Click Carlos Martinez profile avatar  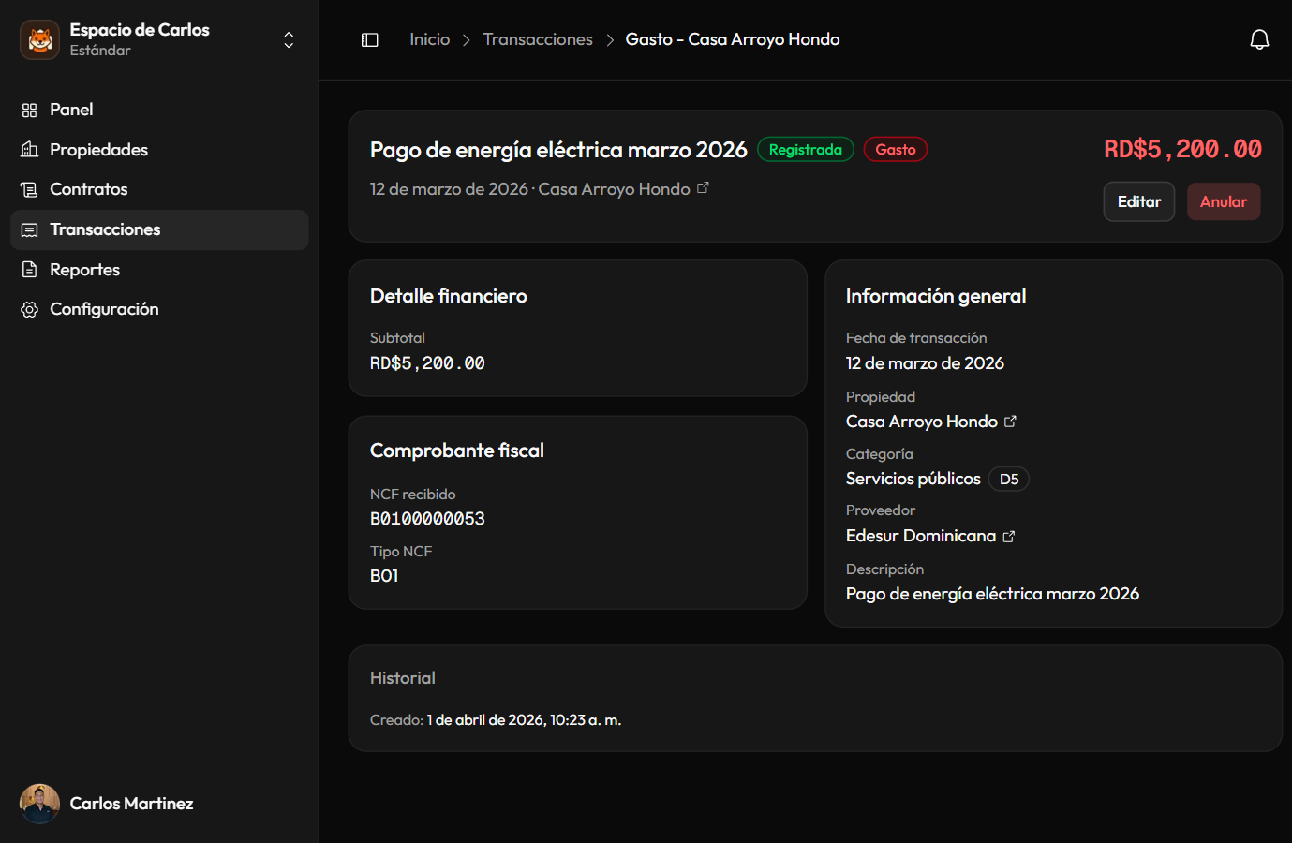39,804
